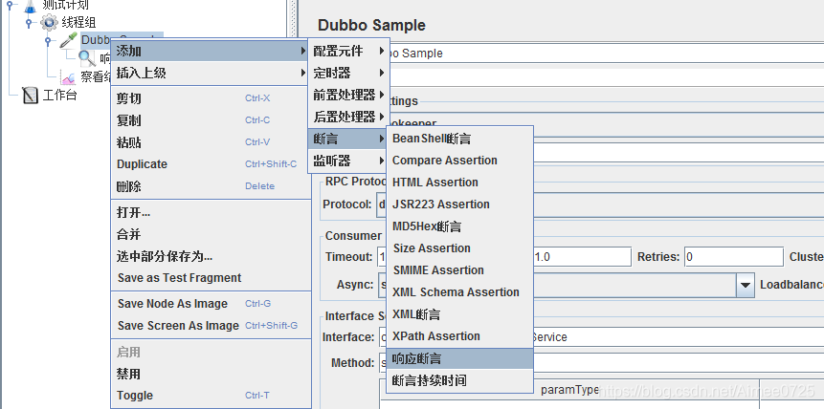Choose 合并 from context menu
824x409 pixels.
[211, 235]
